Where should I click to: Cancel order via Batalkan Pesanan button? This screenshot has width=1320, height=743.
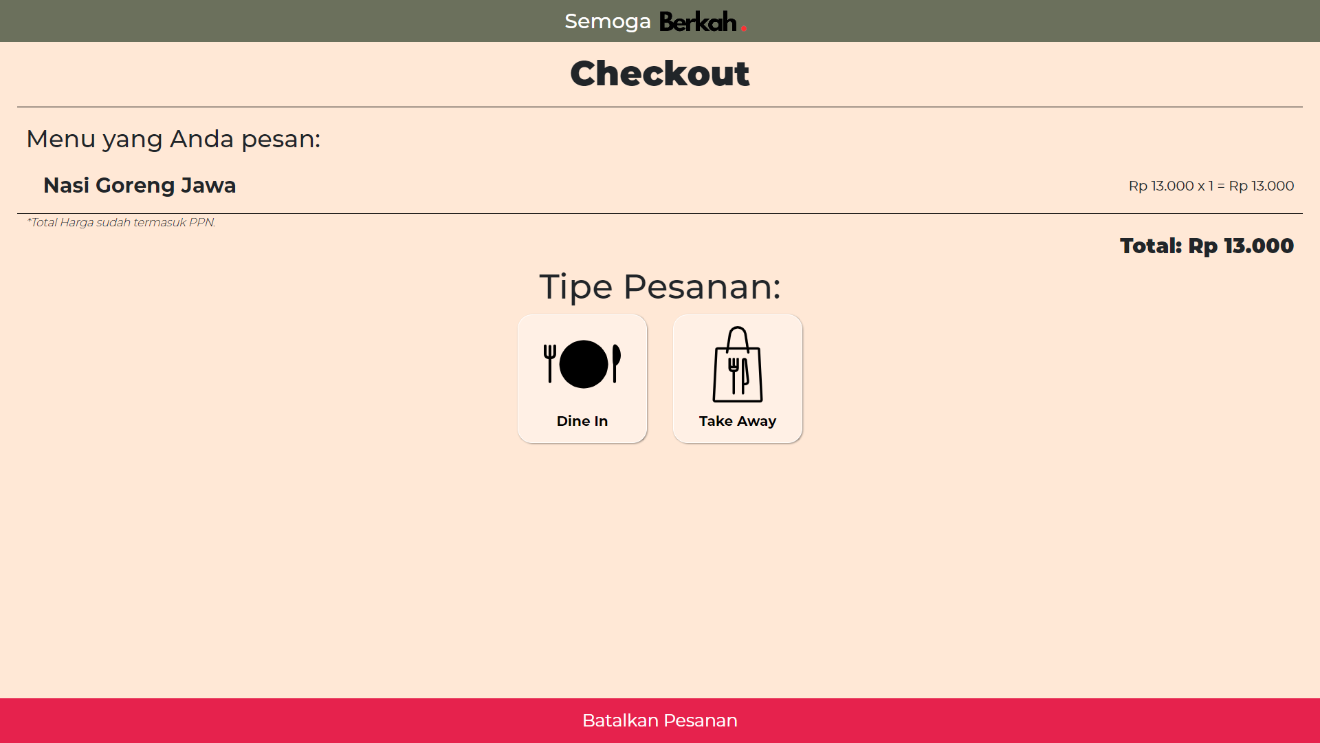pyautogui.click(x=660, y=720)
